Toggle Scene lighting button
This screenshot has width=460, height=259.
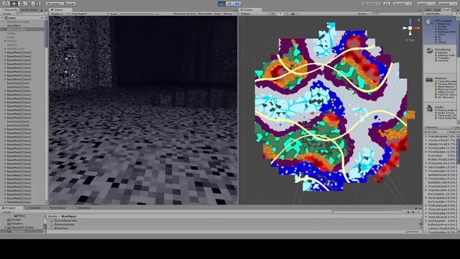tap(280, 14)
